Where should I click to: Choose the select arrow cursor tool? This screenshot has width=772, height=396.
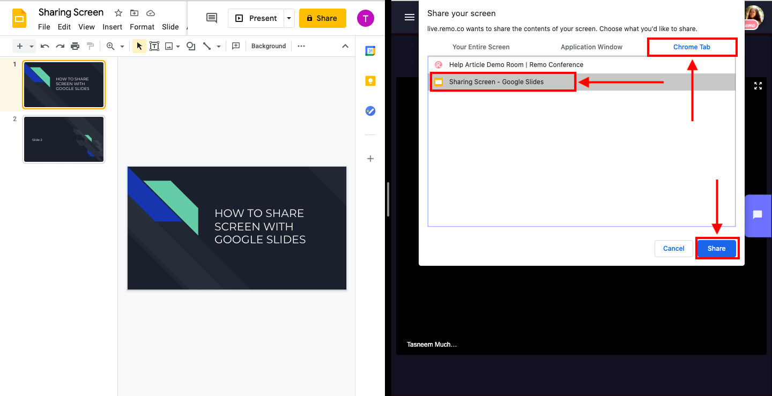click(139, 46)
